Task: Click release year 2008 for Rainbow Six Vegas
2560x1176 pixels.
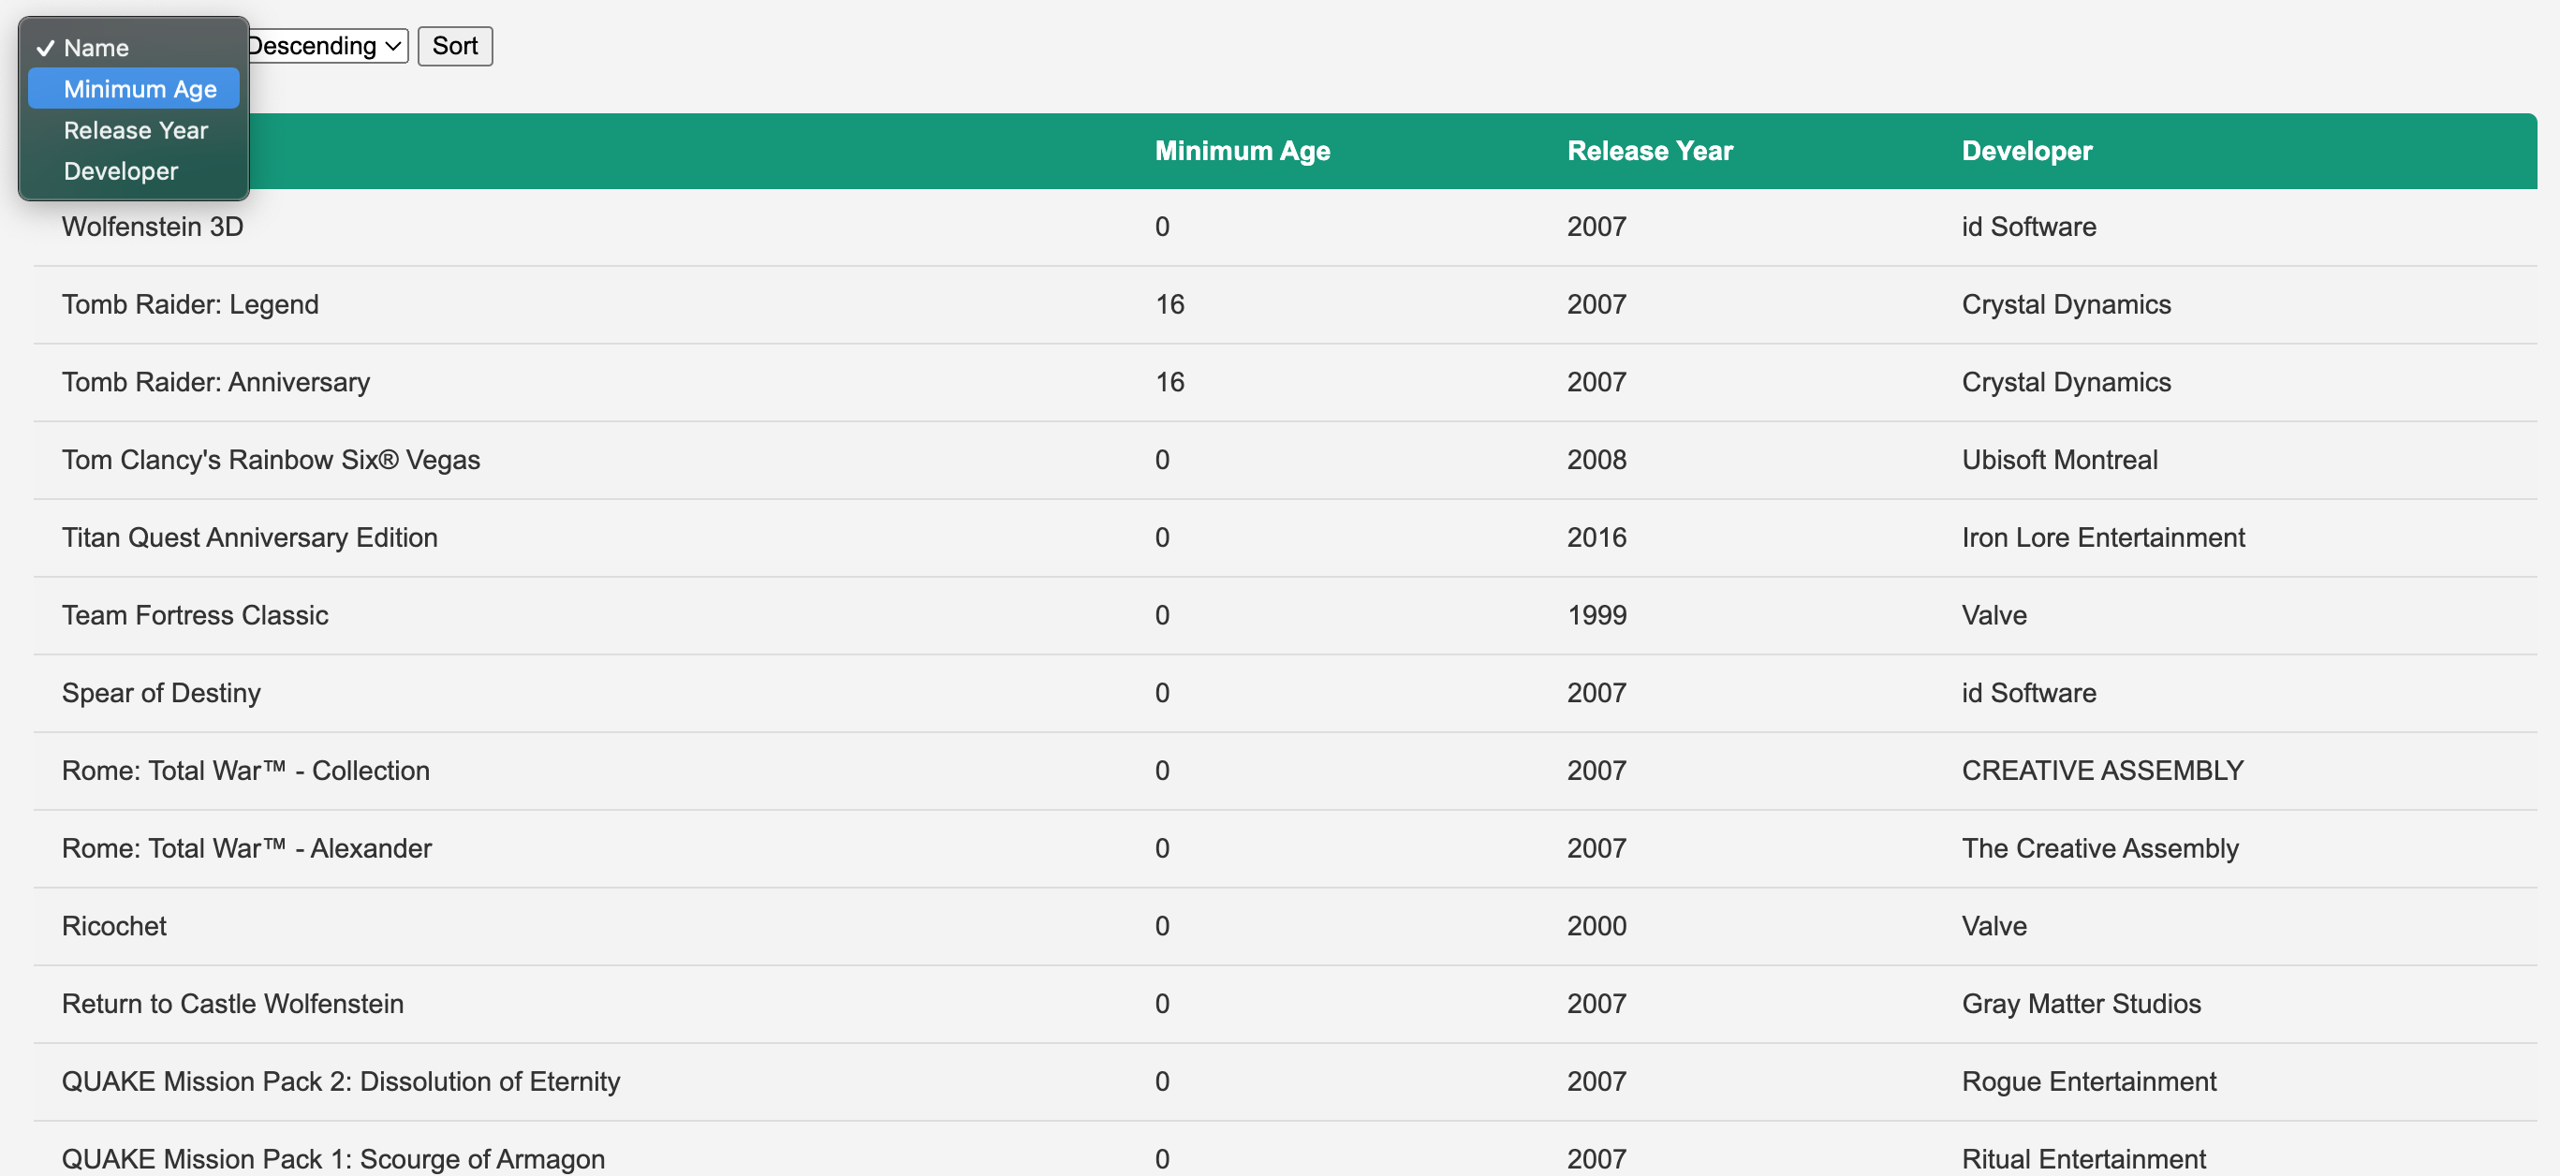Action: click(x=1596, y=460)
